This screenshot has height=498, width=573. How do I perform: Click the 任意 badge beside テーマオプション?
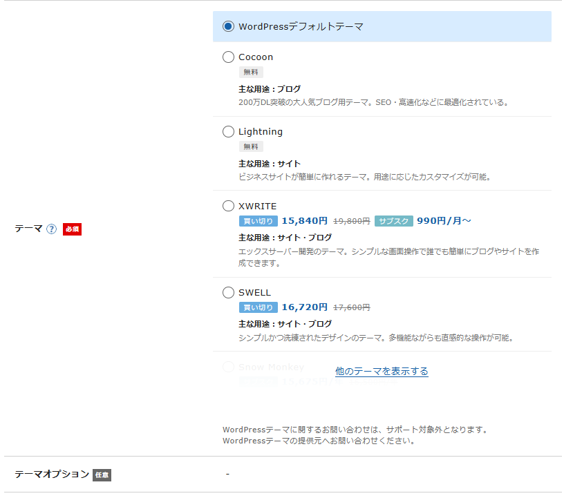click(102, 475)
